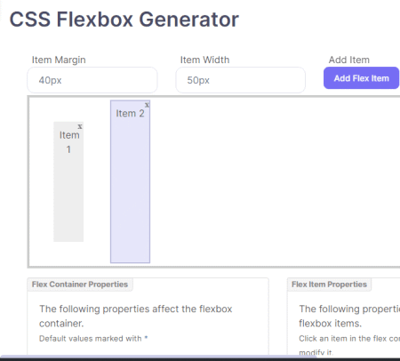
Task: Click the CSS Flexbox Generator heading
Action: click(124, 20)
